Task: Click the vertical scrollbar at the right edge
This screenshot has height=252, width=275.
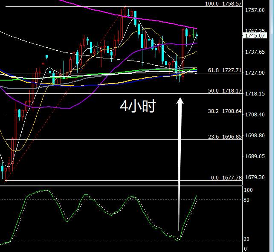Action: click(272, 126)
